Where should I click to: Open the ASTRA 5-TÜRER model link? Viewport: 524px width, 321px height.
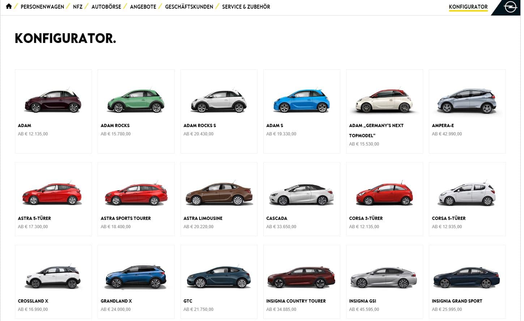(x=34, y=218)
